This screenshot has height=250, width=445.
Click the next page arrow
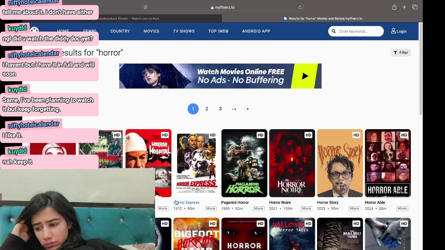click(x=234, y=109)
